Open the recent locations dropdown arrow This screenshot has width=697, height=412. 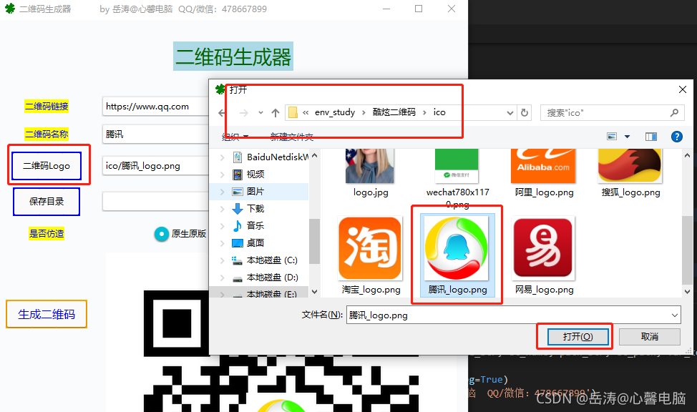point(260,113)
